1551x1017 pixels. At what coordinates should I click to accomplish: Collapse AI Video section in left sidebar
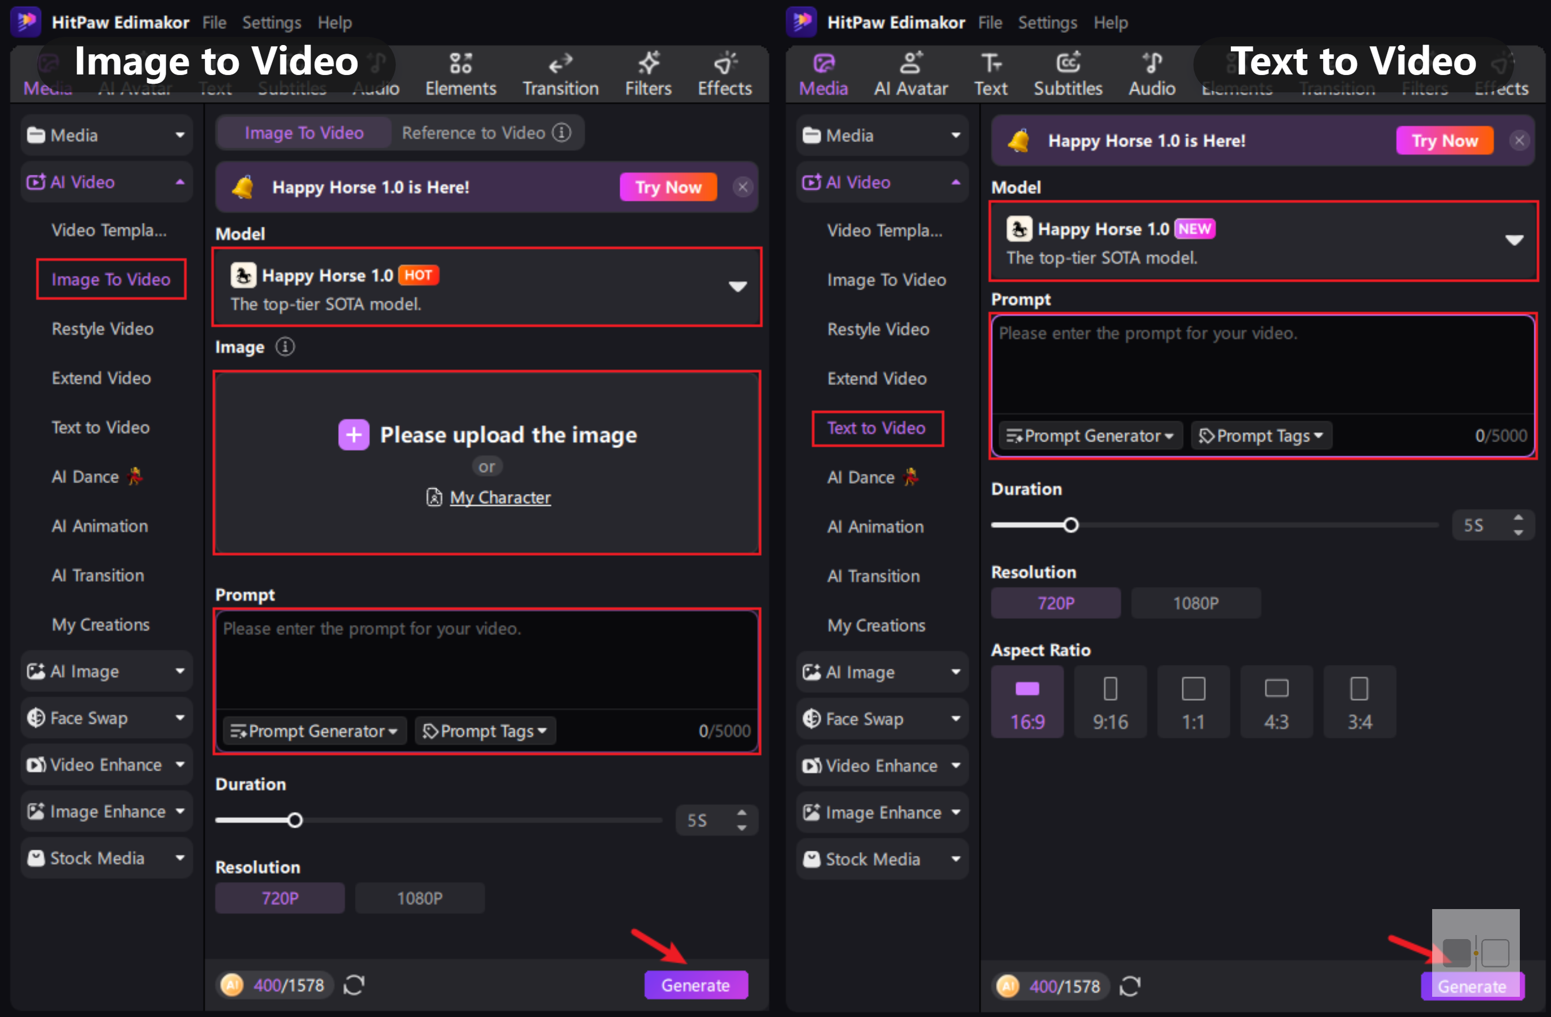[x=107, y=182]
